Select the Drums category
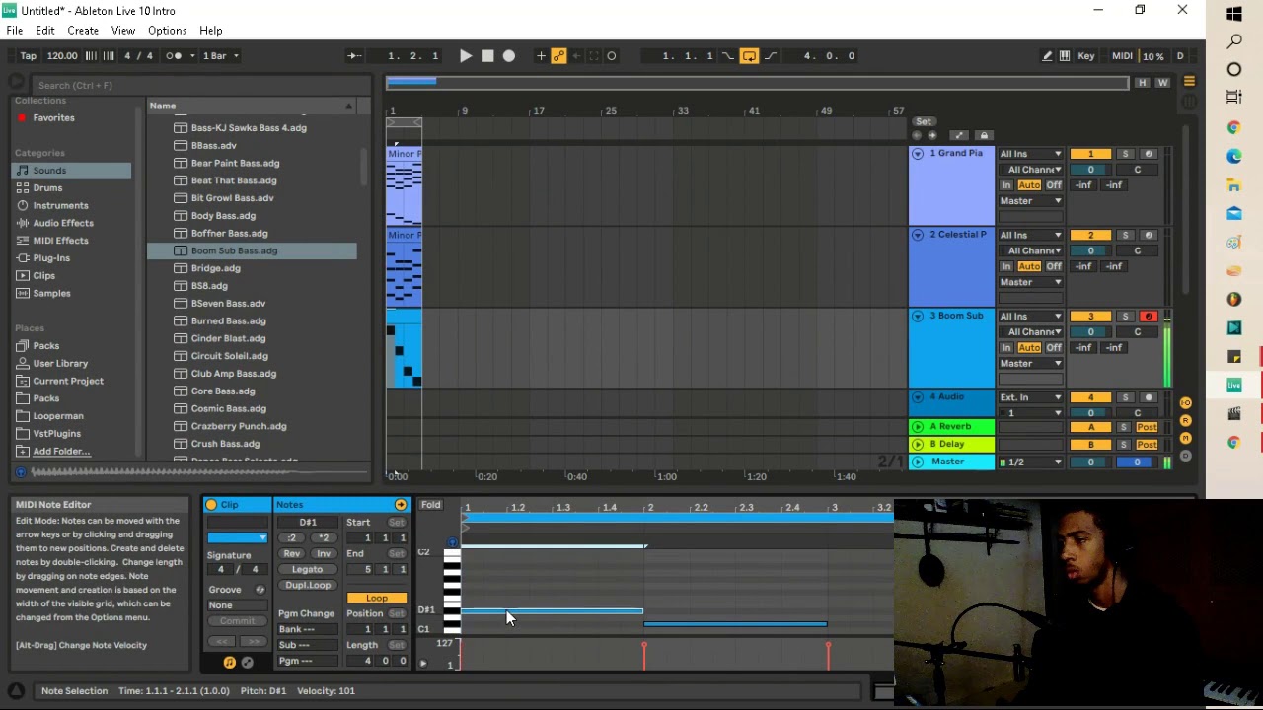The height and width of the screenshot is (710, 1263). (47, 187)
